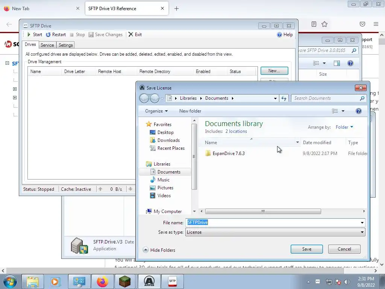
Task: Open the Organize menu
Action: [x=156, y=111]
